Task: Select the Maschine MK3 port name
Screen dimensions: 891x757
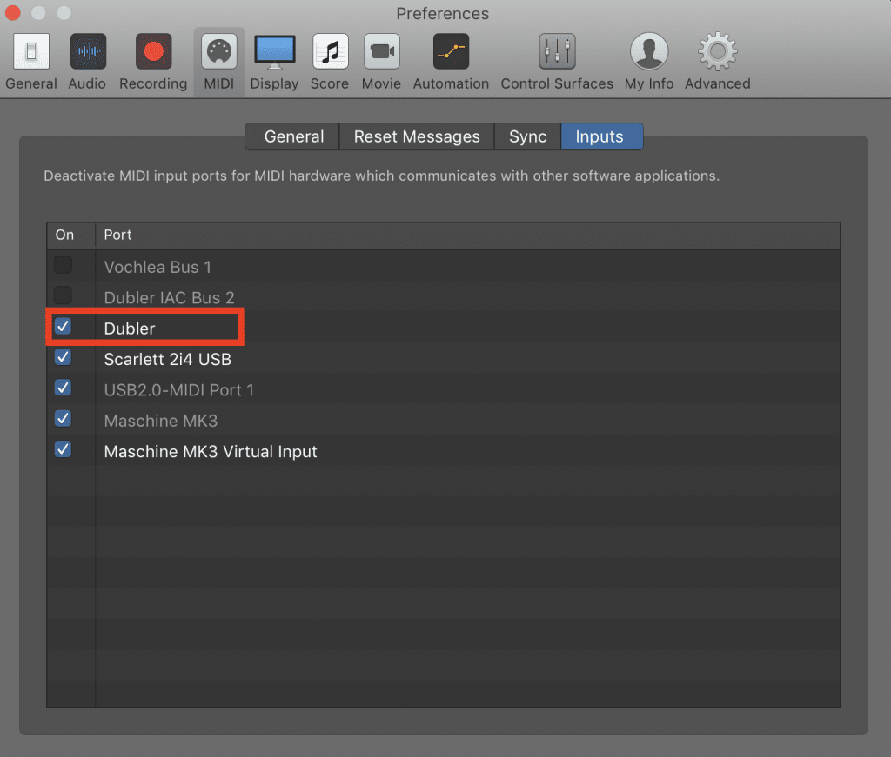Action: pyautogui.click(x=161, y=421)
